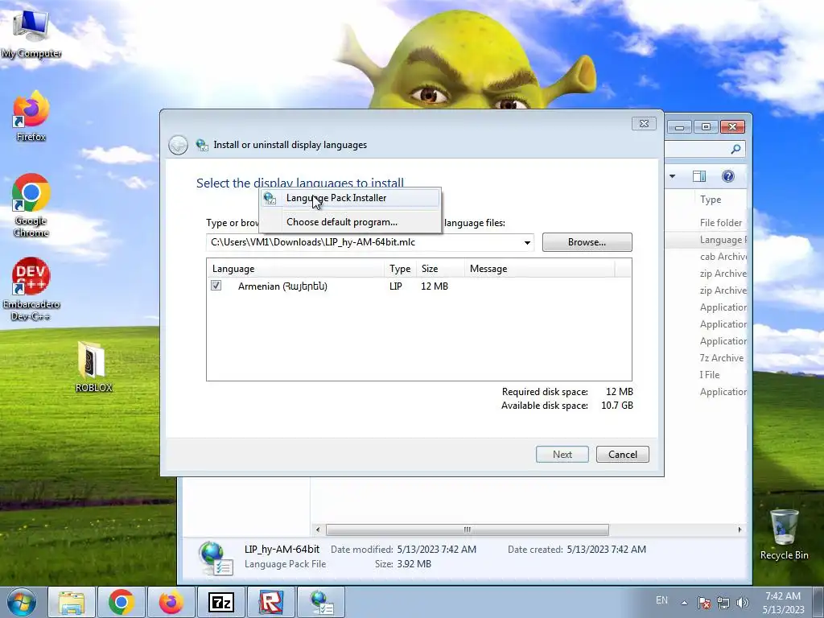
Task: Open Explorer help question mark icon
Action: (727, 176)
